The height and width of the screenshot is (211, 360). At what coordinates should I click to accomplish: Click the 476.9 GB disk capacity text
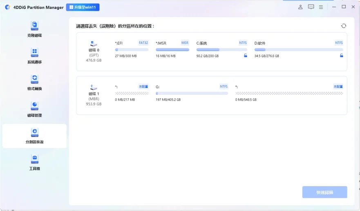[94, 60]
